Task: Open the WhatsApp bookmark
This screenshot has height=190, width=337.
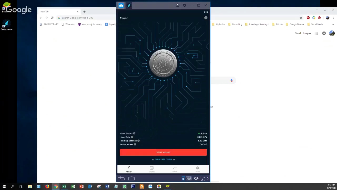Action: 68,24
